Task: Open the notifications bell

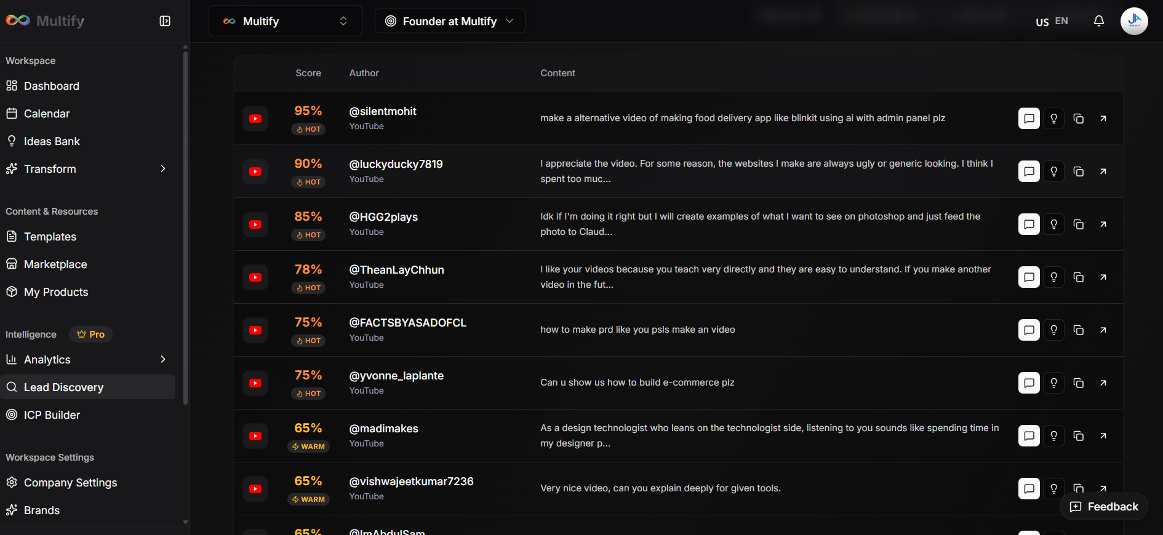Action: coord(1098,21)
